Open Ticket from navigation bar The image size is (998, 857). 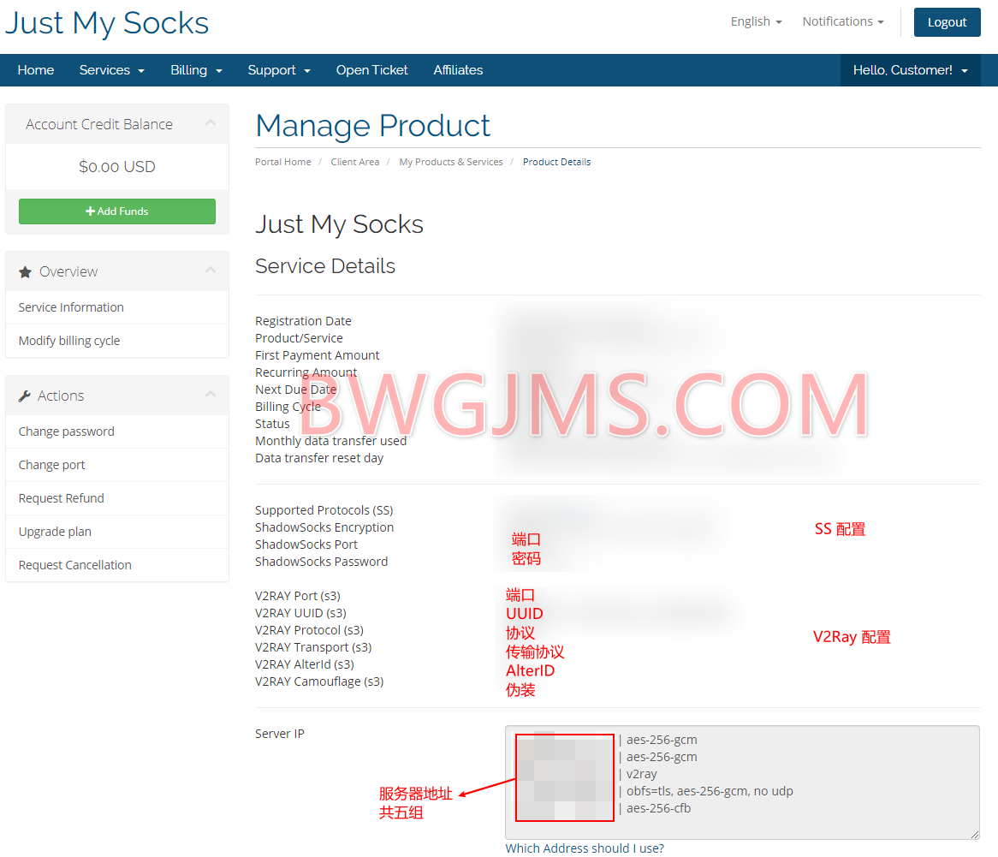(371, 70)
